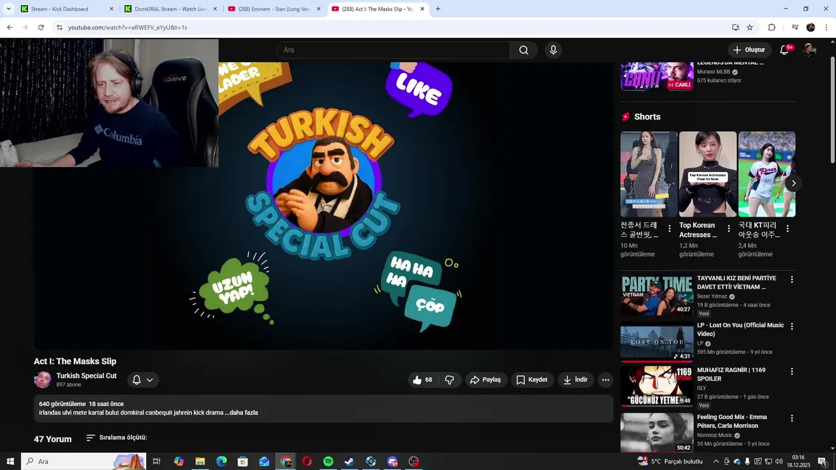836x470 pixels.
Task: Open options for Feeling Good Mix video
Action: (792, 418)
